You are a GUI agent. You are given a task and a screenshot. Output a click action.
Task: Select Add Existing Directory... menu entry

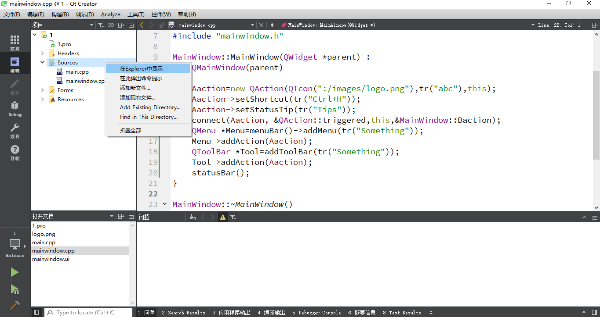click(x=148, y=107)
